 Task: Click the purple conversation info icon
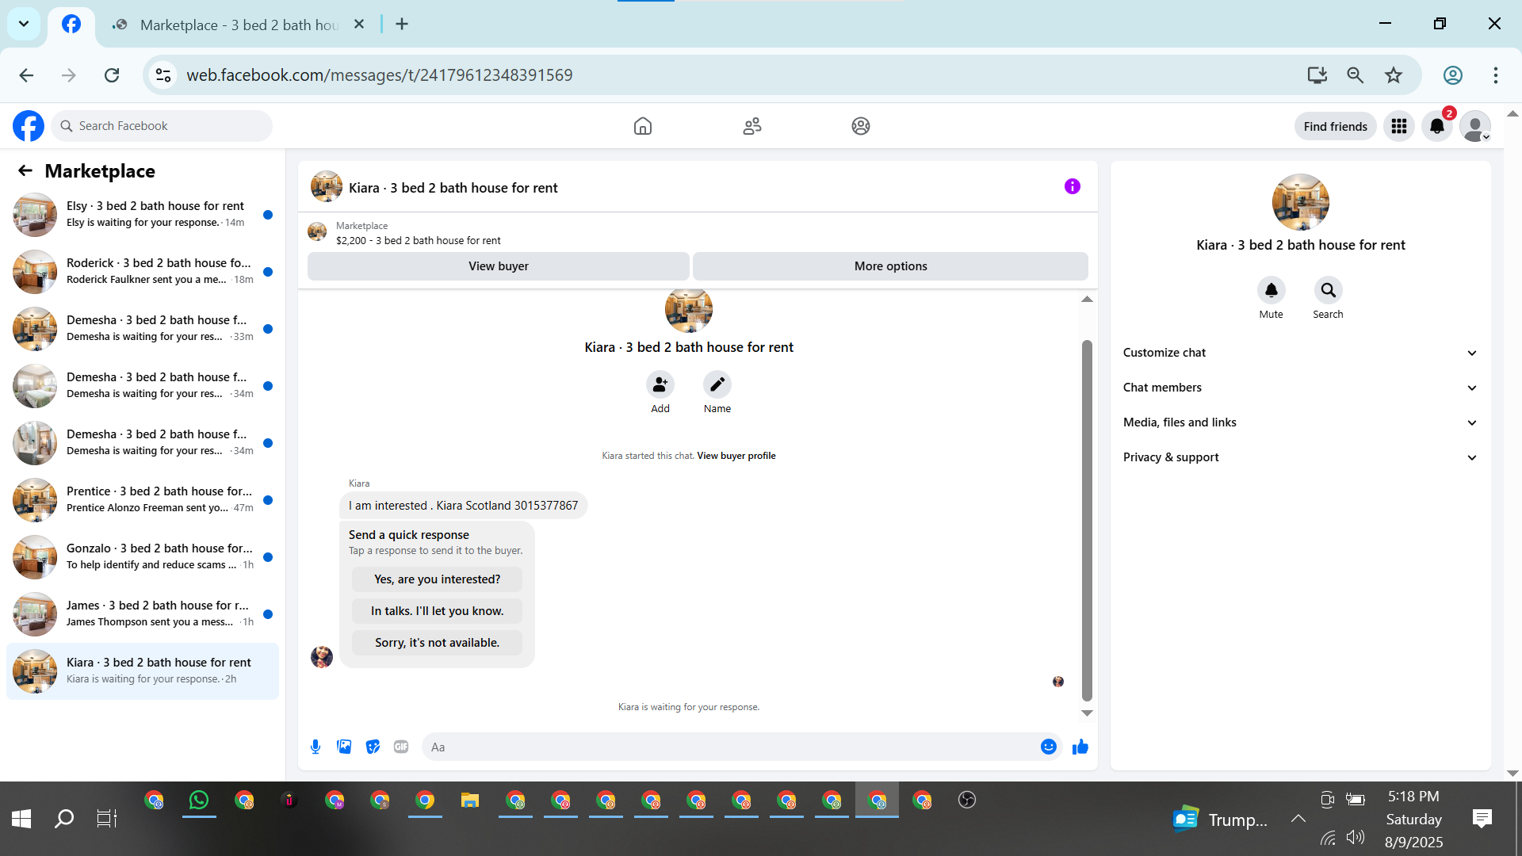click(x=1072, y=186)
